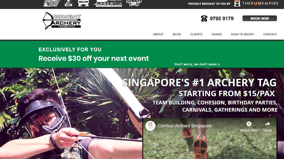Open the Bubble Bump logo link
The image size is (284, 159).
pyautogui.click(x=83, y=3)
